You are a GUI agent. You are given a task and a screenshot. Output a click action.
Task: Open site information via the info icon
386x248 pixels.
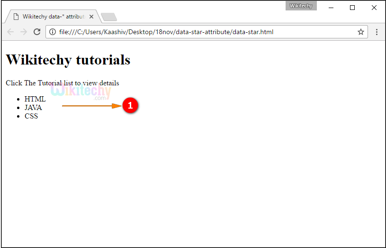(53, 32)
